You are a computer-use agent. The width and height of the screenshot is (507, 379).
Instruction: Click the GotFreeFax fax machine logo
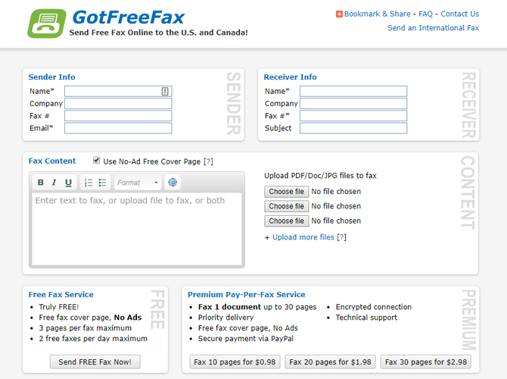tap(47, 23)
